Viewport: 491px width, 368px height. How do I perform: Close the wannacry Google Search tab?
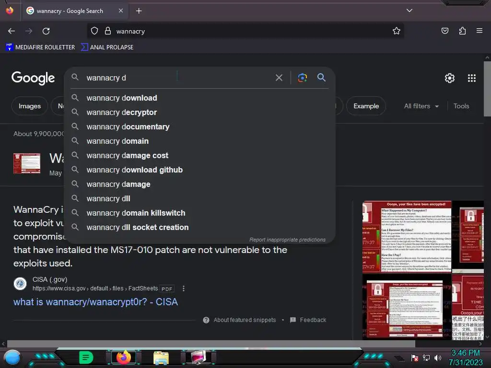[x=120, y=11]
